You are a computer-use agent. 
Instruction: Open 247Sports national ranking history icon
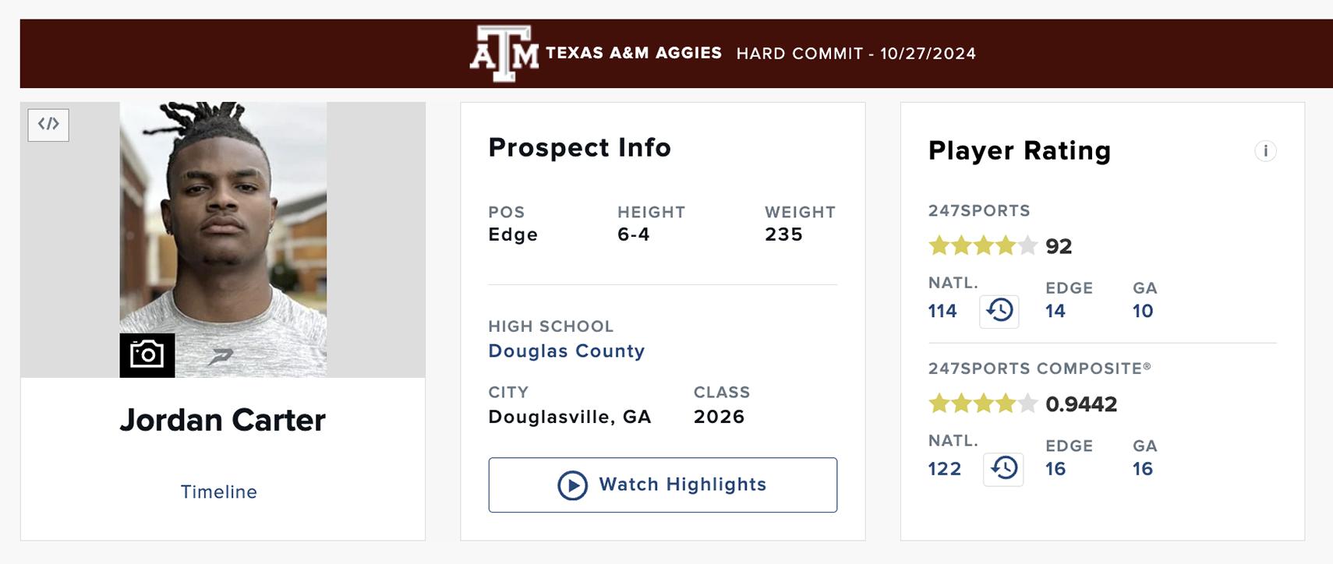pyautogui.click(x=999, y=311)
